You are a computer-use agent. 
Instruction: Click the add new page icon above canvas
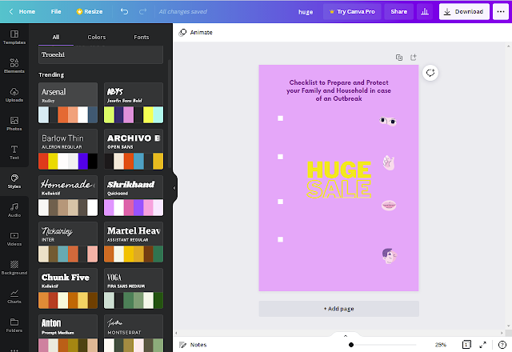pyautogui.click(x=414, y=57)
